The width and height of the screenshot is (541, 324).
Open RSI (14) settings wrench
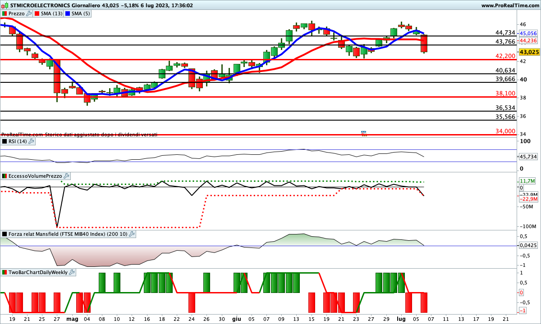point(31,141)
